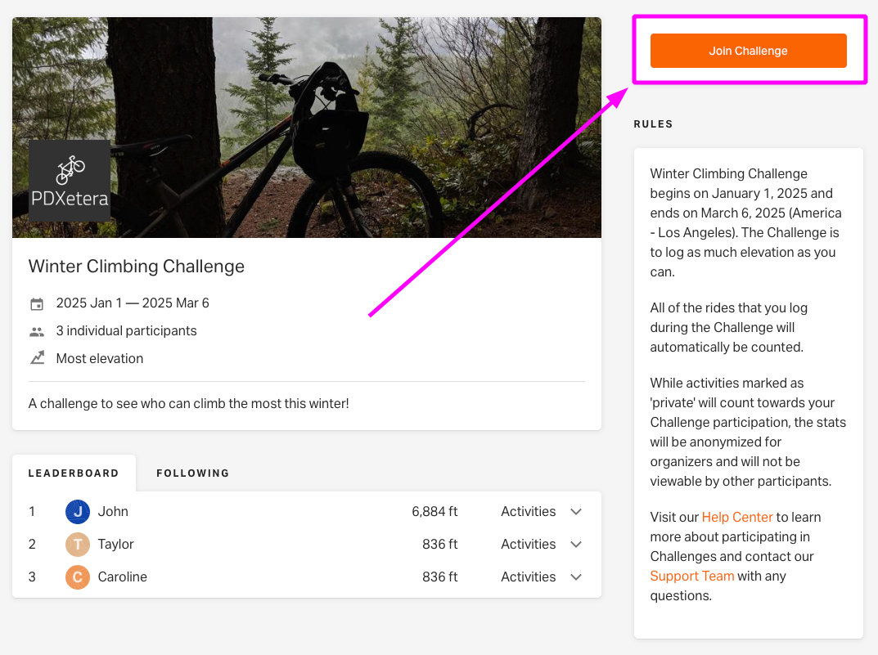Click the calendar icon beside date range
This screenshot has height=655, width=878.
click(37, 303)
